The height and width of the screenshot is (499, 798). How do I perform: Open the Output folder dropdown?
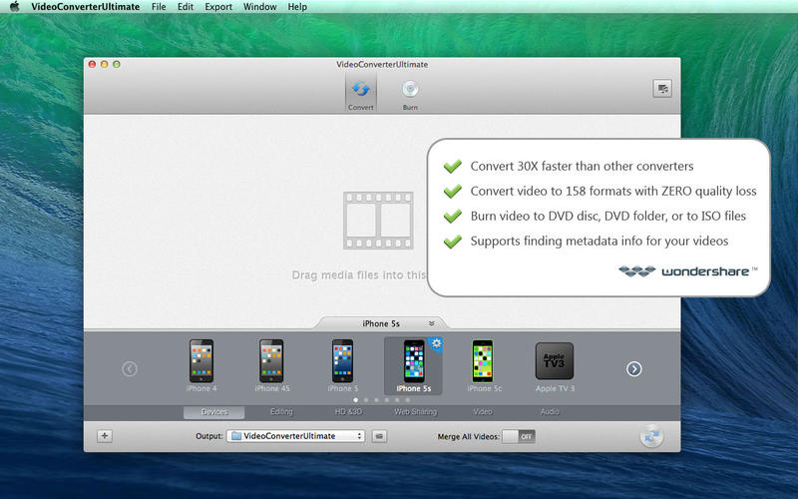[295, 436]
